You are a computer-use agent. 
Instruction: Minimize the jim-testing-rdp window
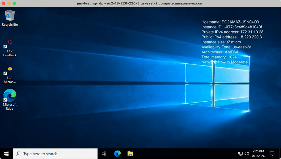coord(9,3)
